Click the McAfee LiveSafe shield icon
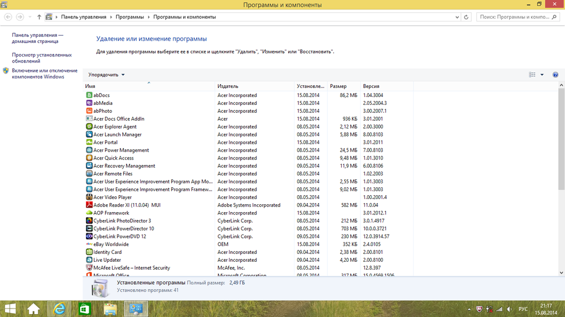This screenshot has width=565, height=317. coord(89,268)
